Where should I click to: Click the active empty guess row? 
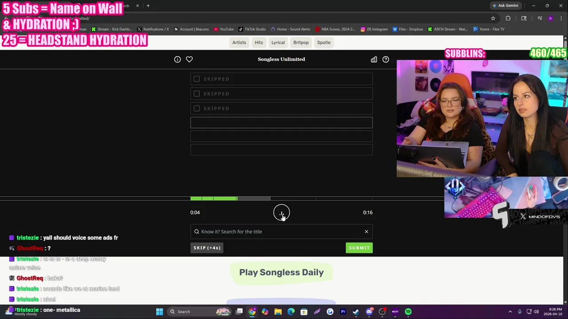tap(281, 123)
